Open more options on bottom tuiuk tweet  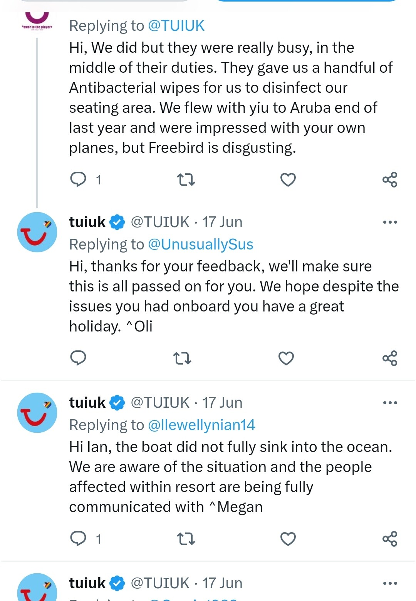[x=390, y=583]
